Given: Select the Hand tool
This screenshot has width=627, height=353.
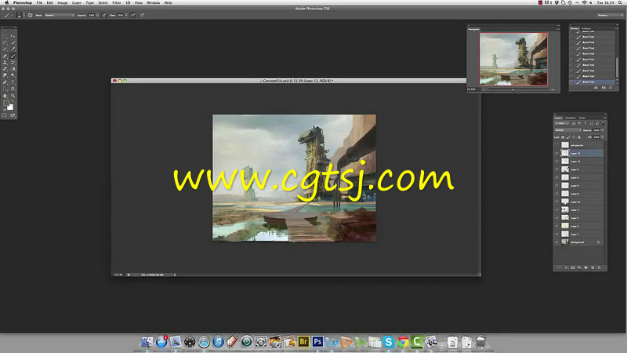Looking at the screenshot, I should tap(5, 95).
